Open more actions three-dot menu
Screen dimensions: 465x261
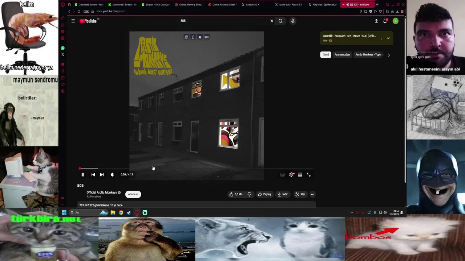[312, 194]
